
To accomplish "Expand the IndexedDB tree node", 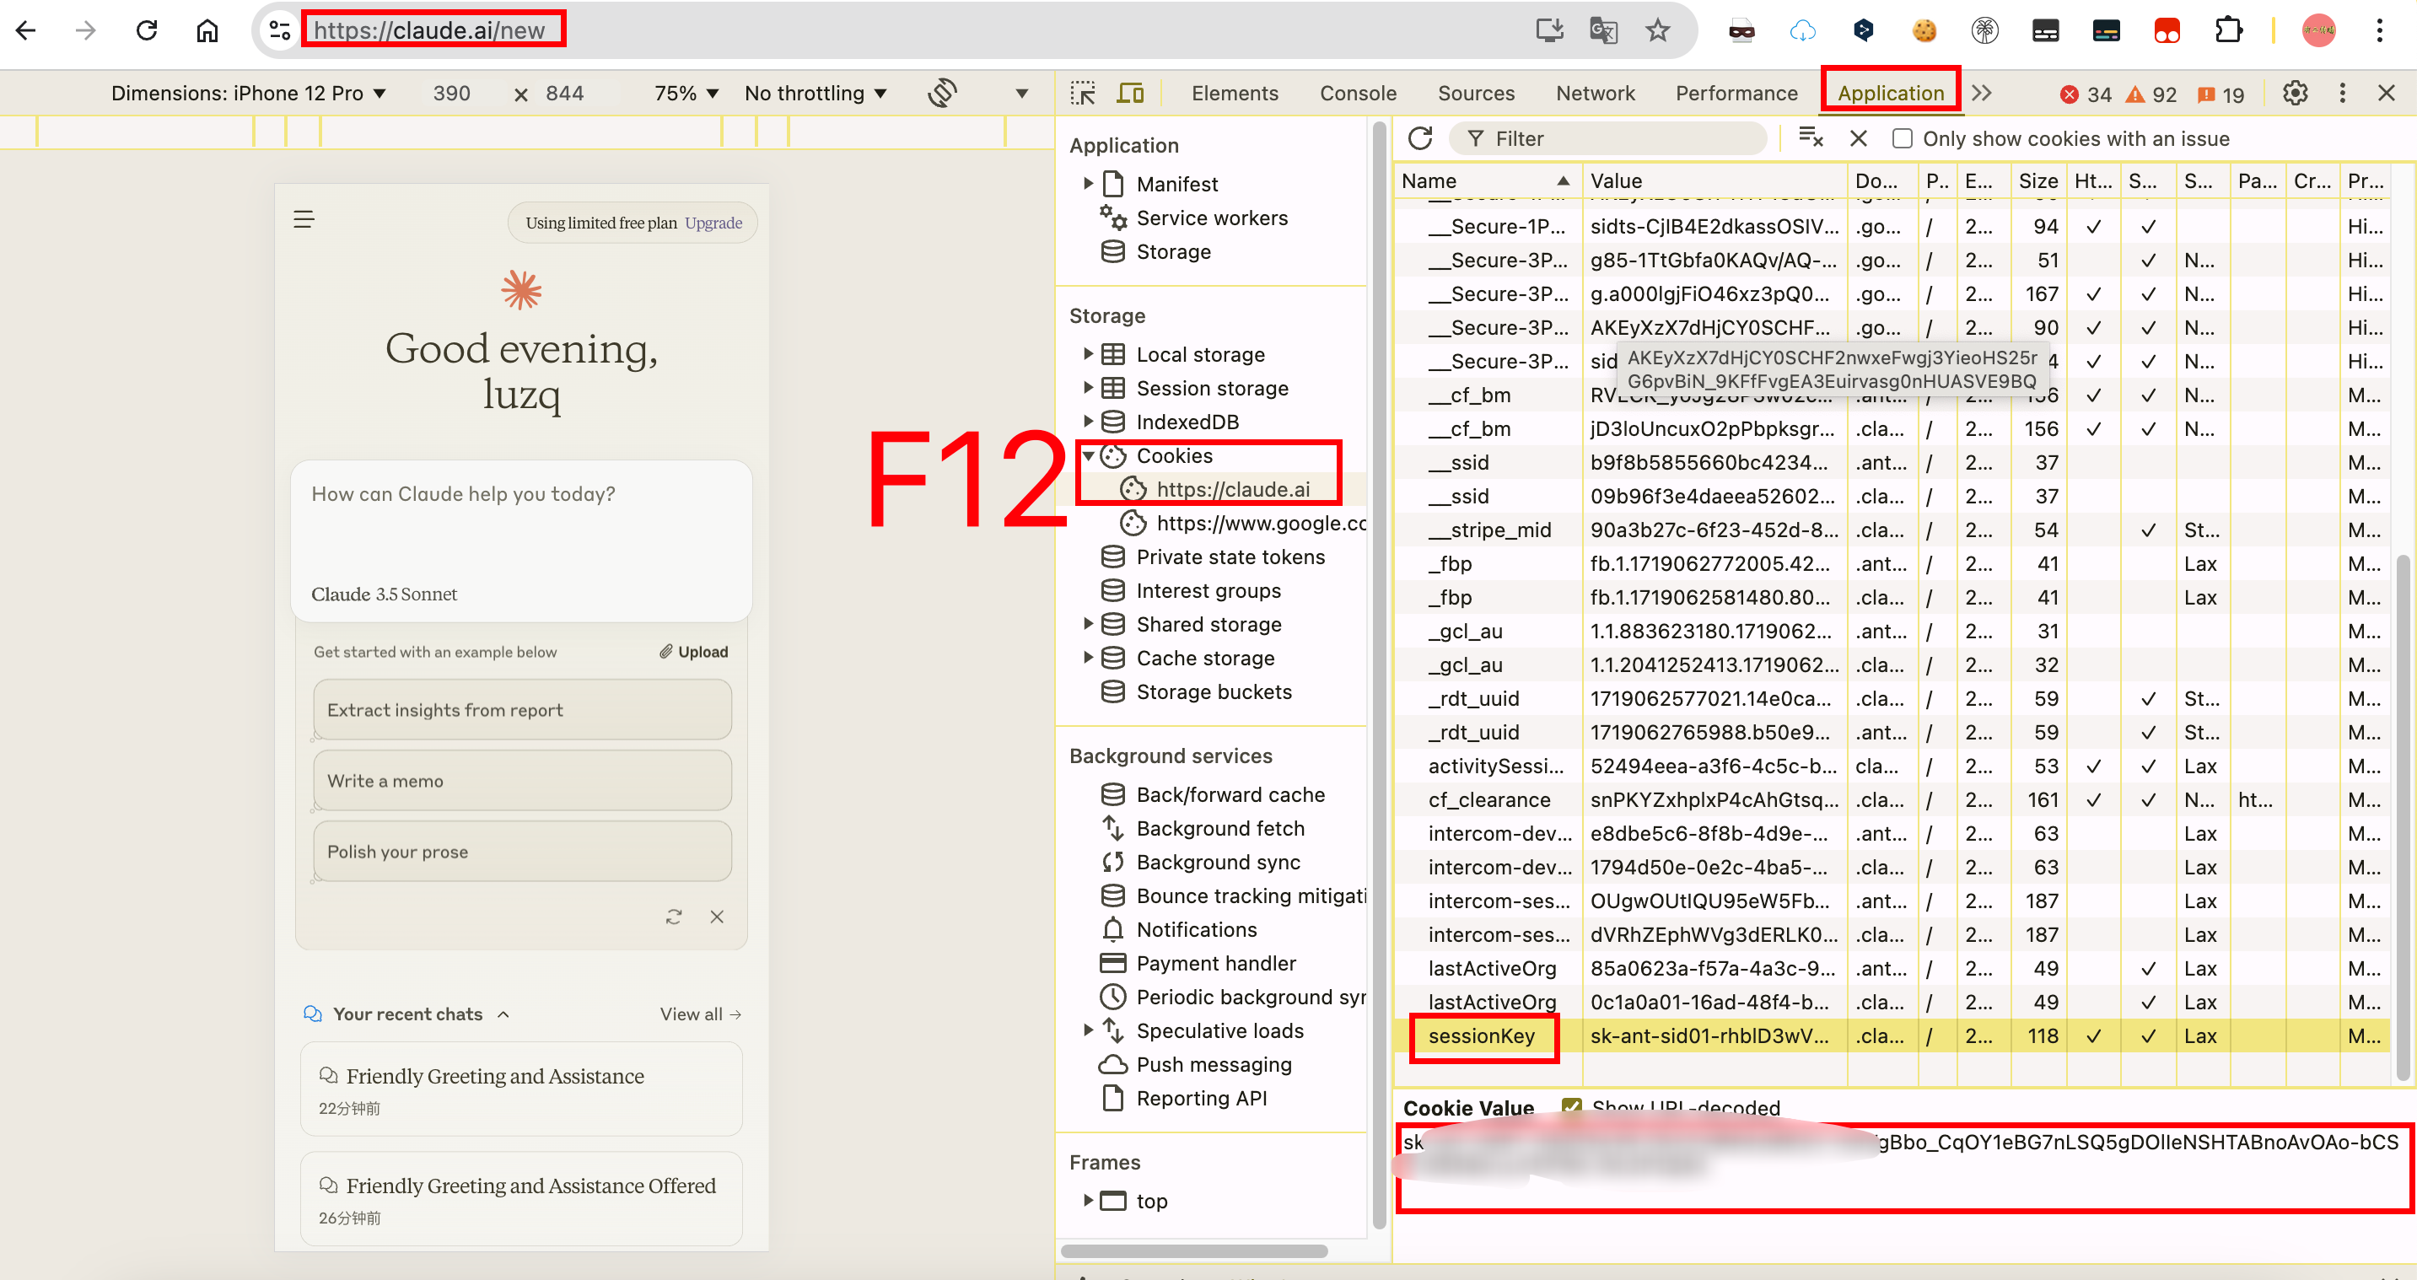I will click(x=1087, y=422).
